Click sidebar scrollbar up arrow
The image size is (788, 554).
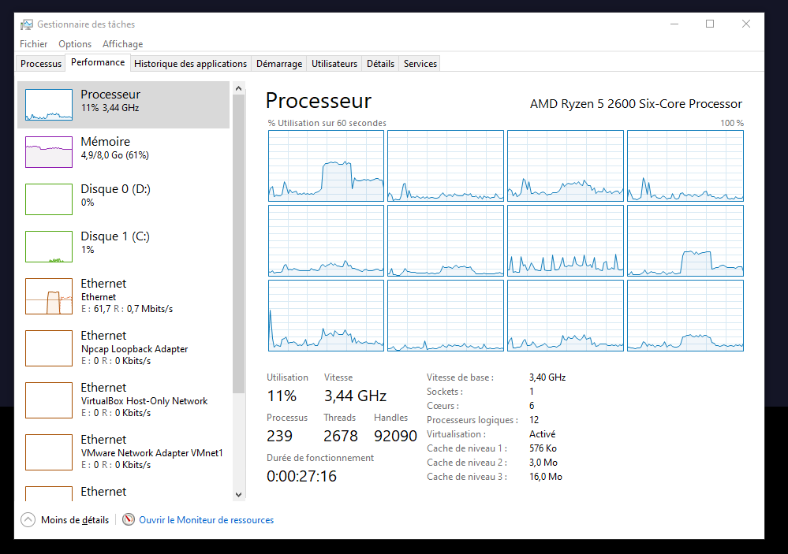239,88
